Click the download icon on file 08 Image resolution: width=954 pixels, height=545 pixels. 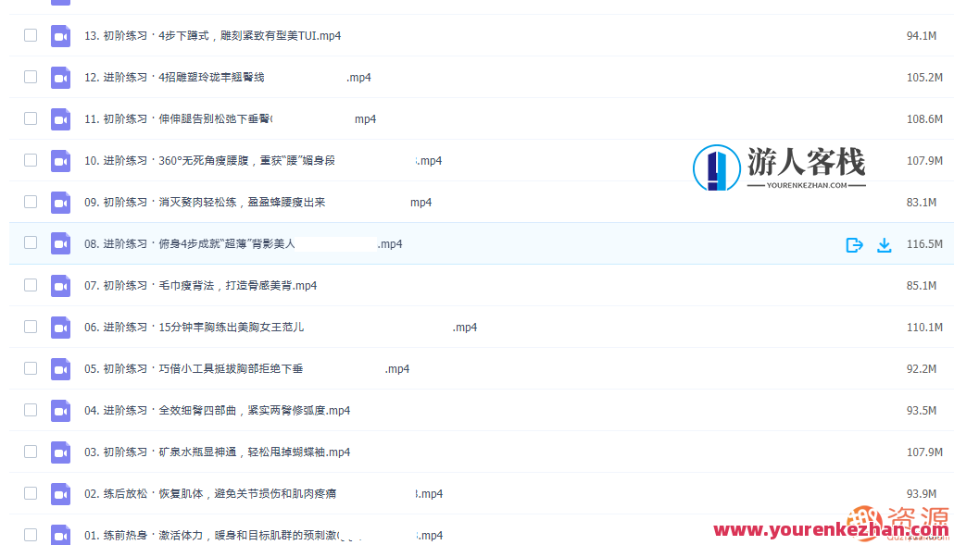(x=885, y=244)
